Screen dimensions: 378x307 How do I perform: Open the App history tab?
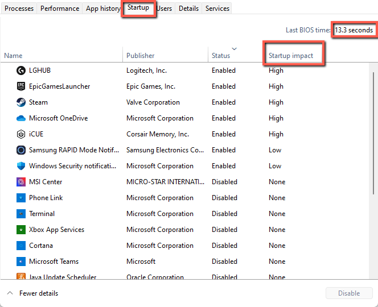[x=103, y=9]
